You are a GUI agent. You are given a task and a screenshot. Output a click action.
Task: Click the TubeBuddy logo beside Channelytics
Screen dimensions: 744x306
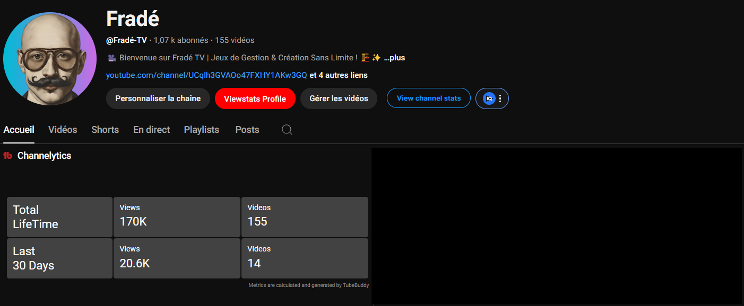(8, 156)
